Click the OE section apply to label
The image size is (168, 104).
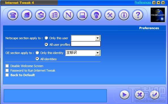pos(20,53)
